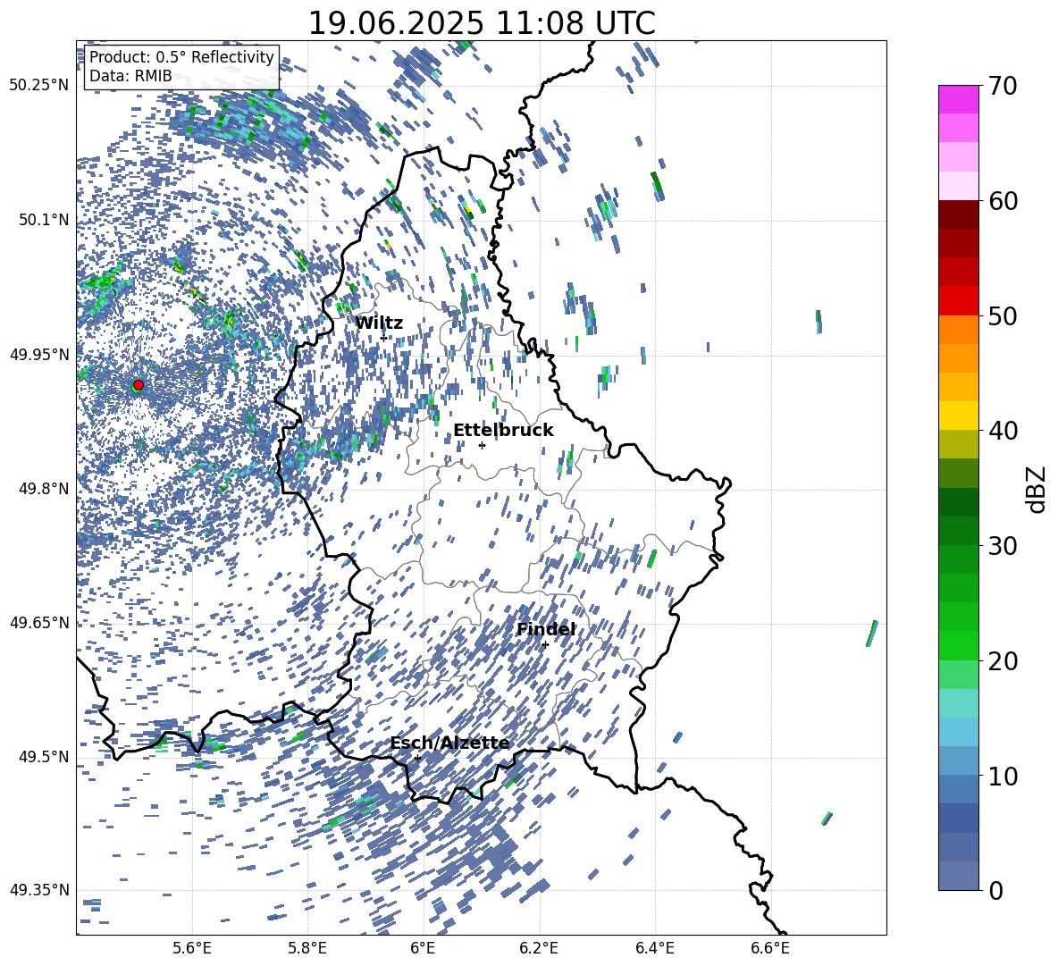The width and height of the screenshot is (1058, 966).
Task: Pick the slate blue swatch above 0
Action: click(x=958, y=876)
